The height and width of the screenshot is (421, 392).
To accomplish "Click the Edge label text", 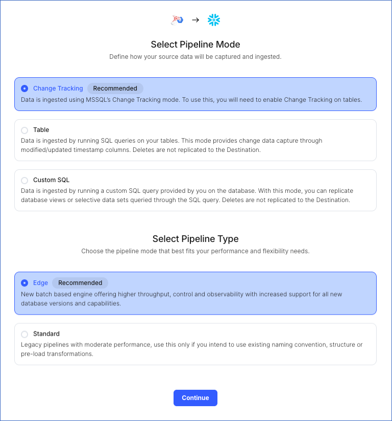I will click(41, 283).
